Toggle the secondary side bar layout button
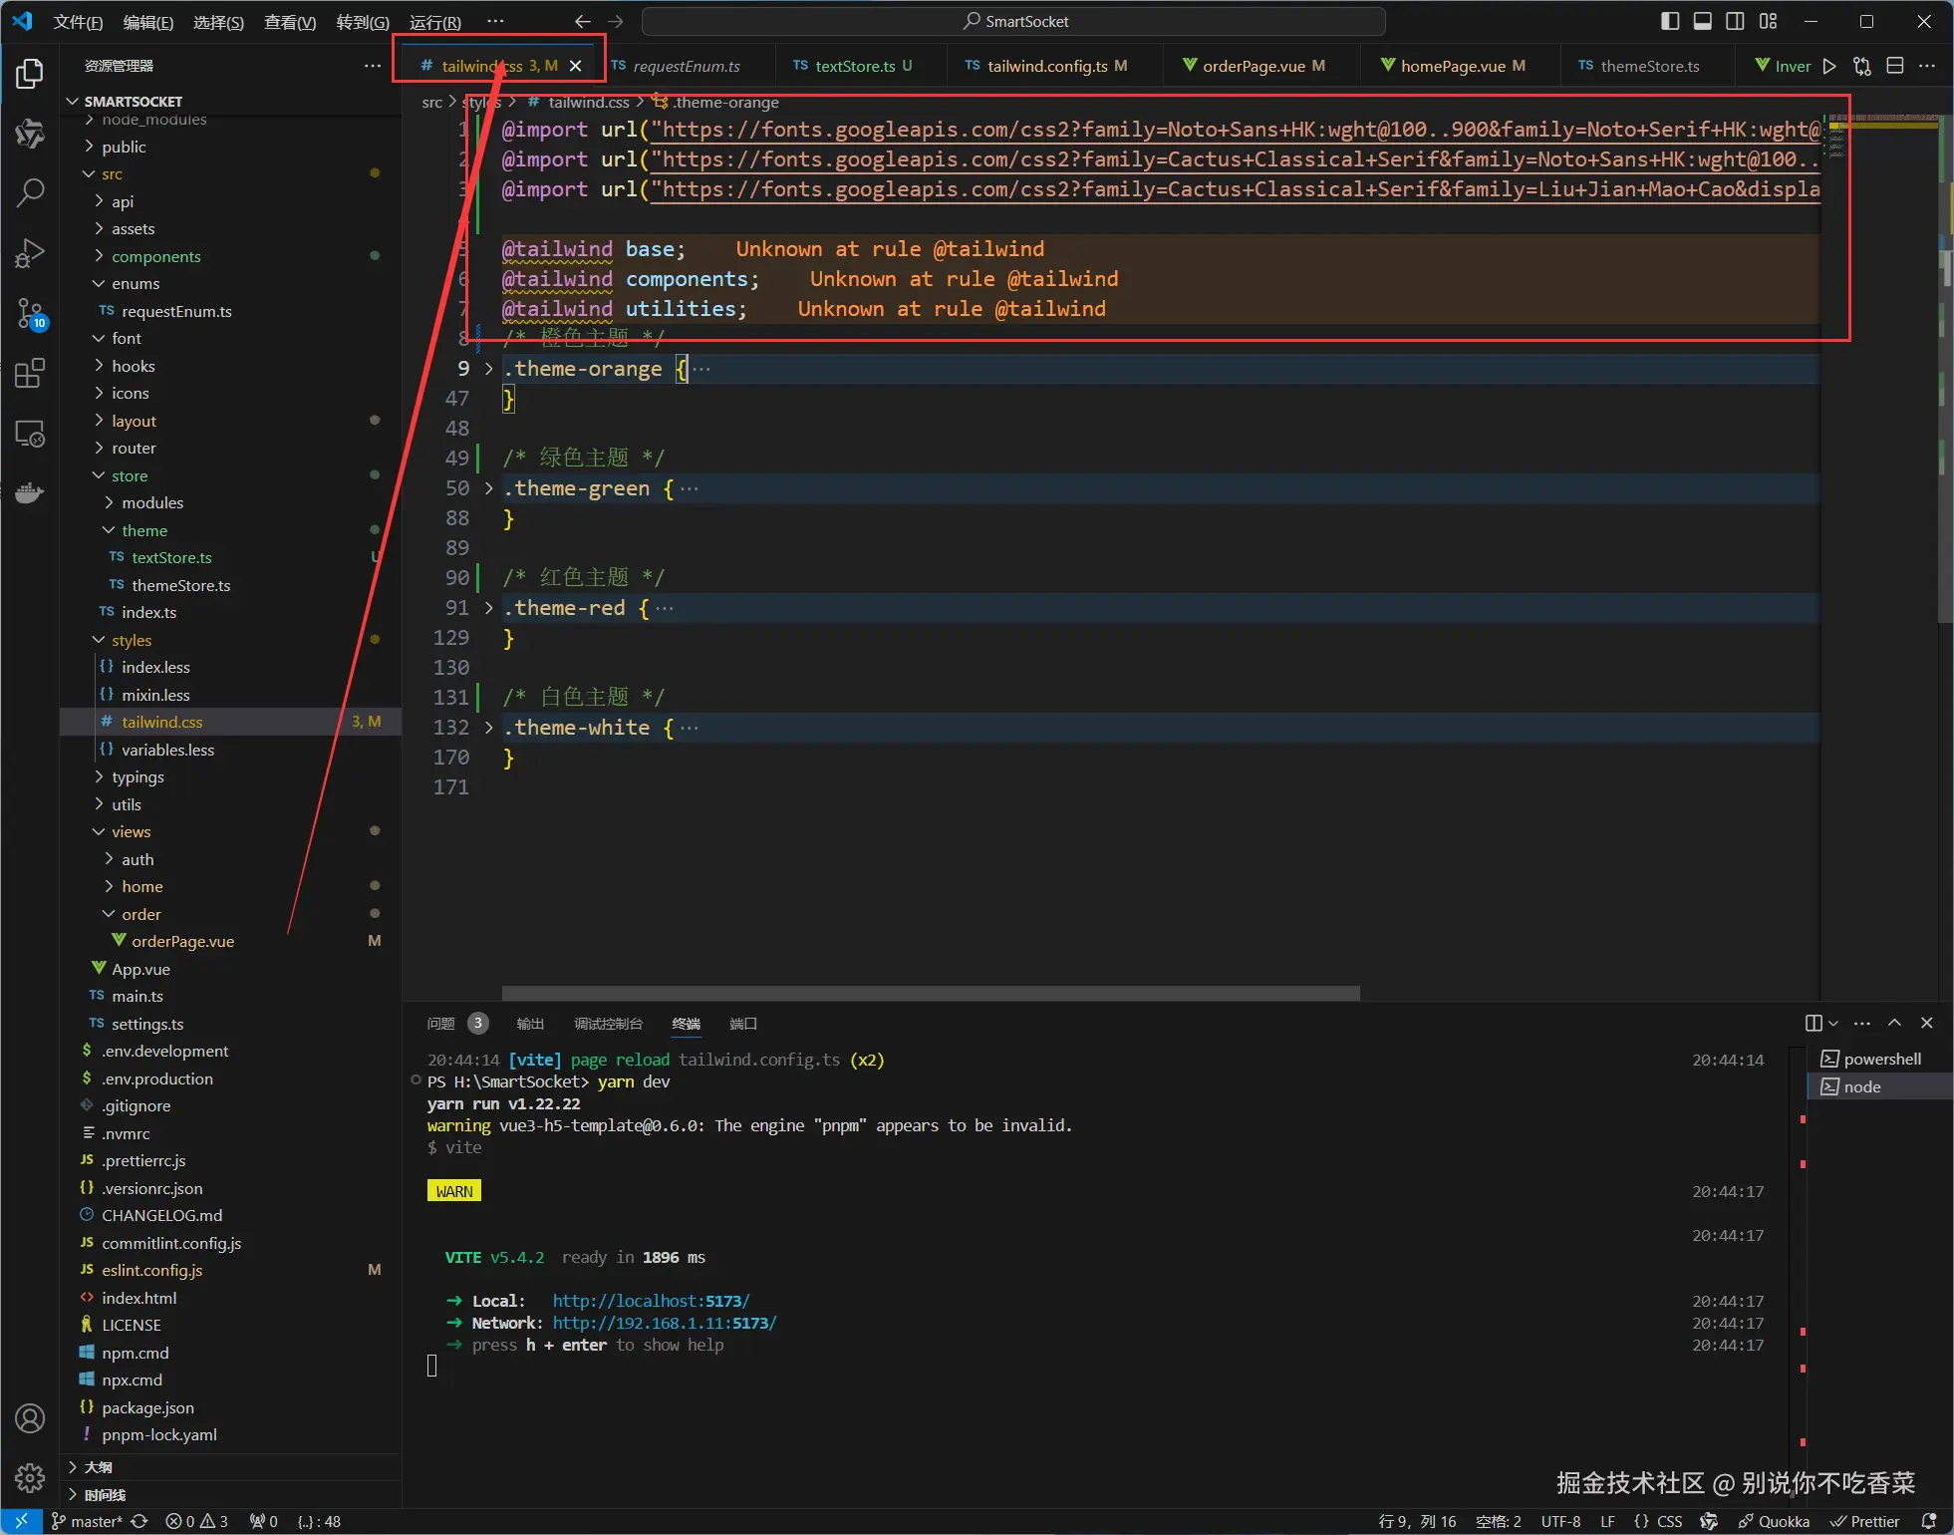The width and height of the screenshot is (1954, 1535). 1735,21
